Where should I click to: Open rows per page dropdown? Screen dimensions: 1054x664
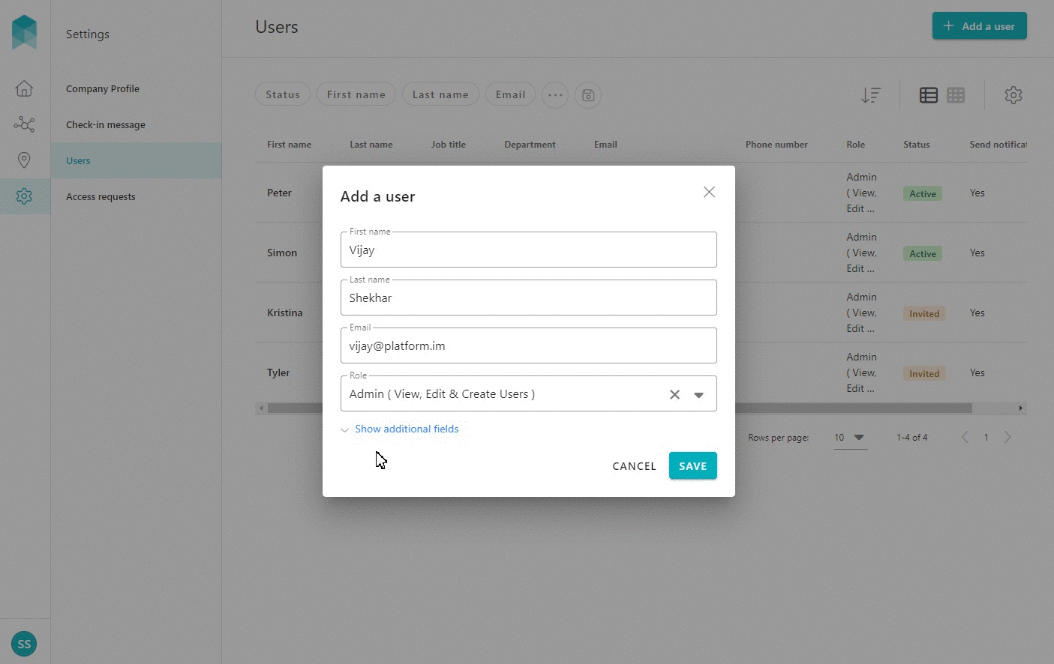[850, 438]
